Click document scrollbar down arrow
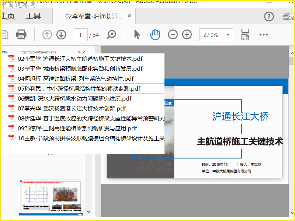Screen dimensions: 295x221 [x=292, y=213]
